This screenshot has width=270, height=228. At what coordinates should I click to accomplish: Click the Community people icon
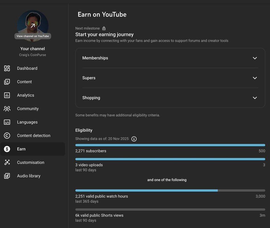(7, 109)
